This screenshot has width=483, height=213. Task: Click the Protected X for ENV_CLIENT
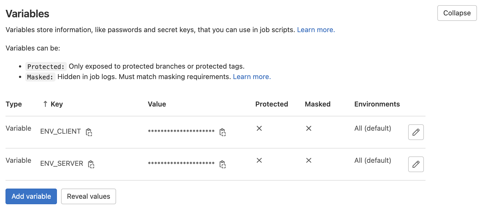[259, 128]
